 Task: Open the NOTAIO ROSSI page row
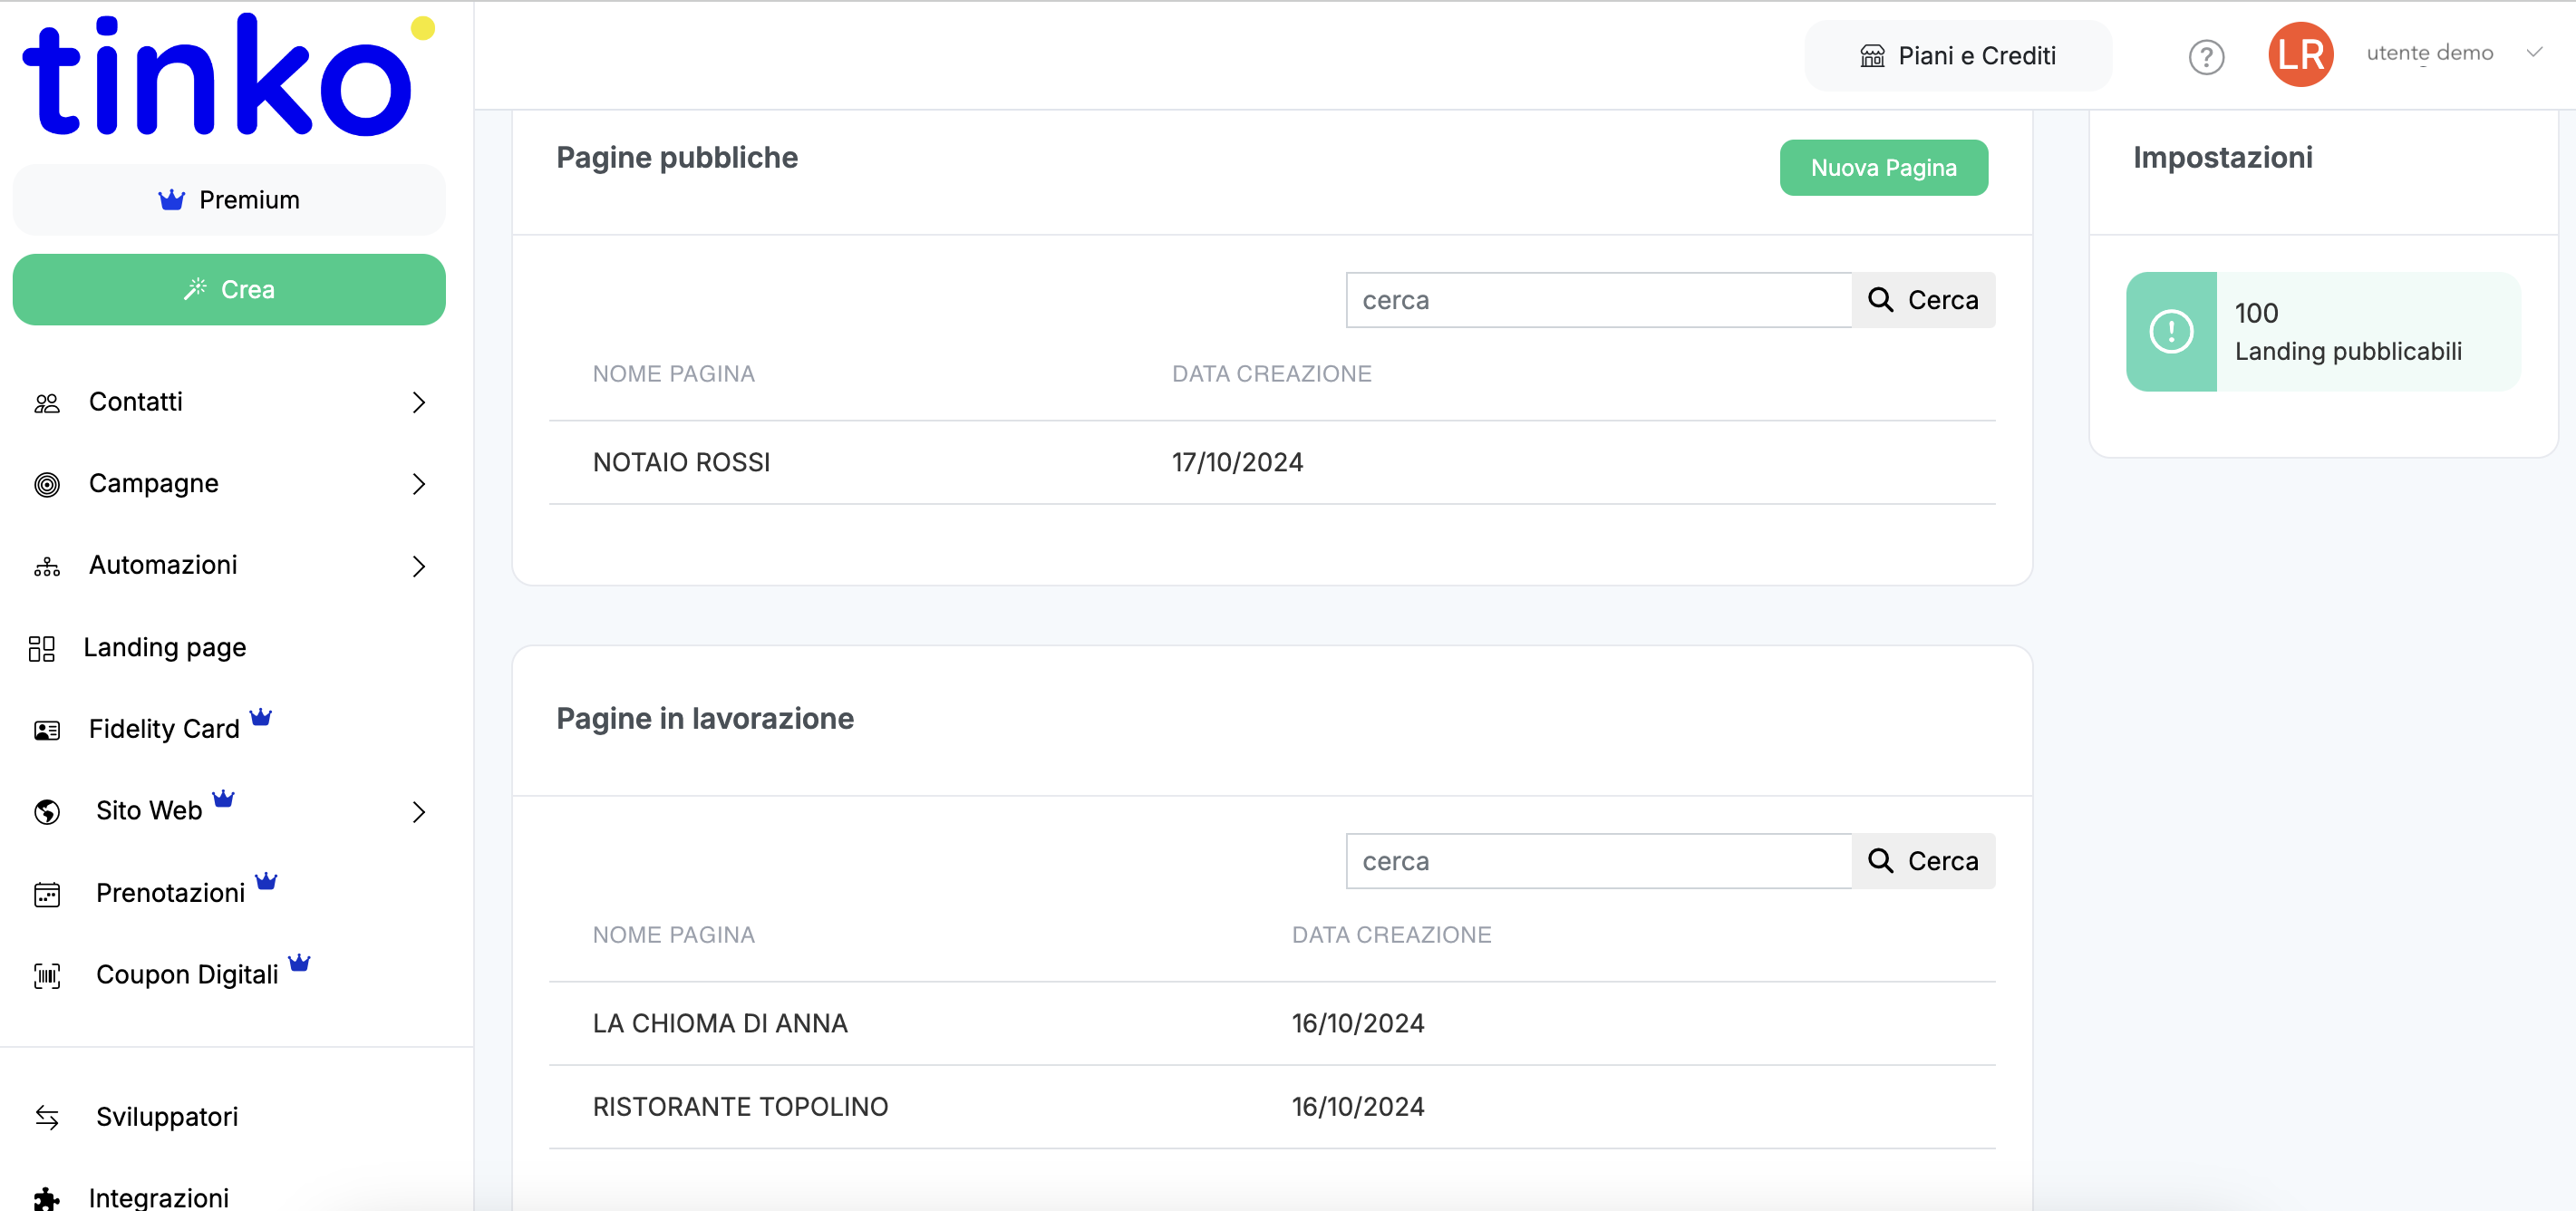(1272, 462)
